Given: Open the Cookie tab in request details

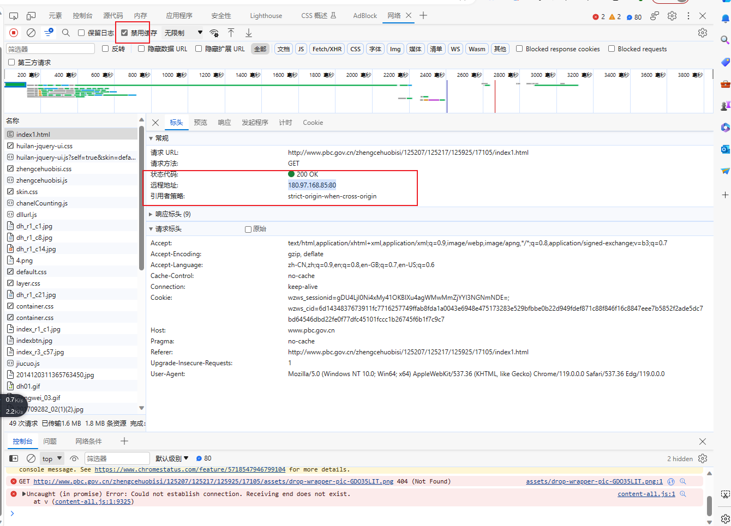Looking at the screenshot, I should (313, 123).
